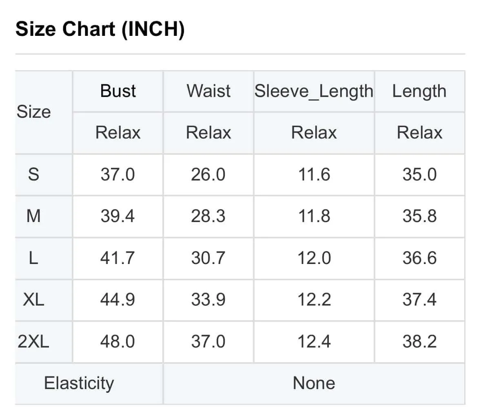This screenshot has width=481, height=407.
Task: Click length value 35.8 for medium
Action: coord(419,216)
